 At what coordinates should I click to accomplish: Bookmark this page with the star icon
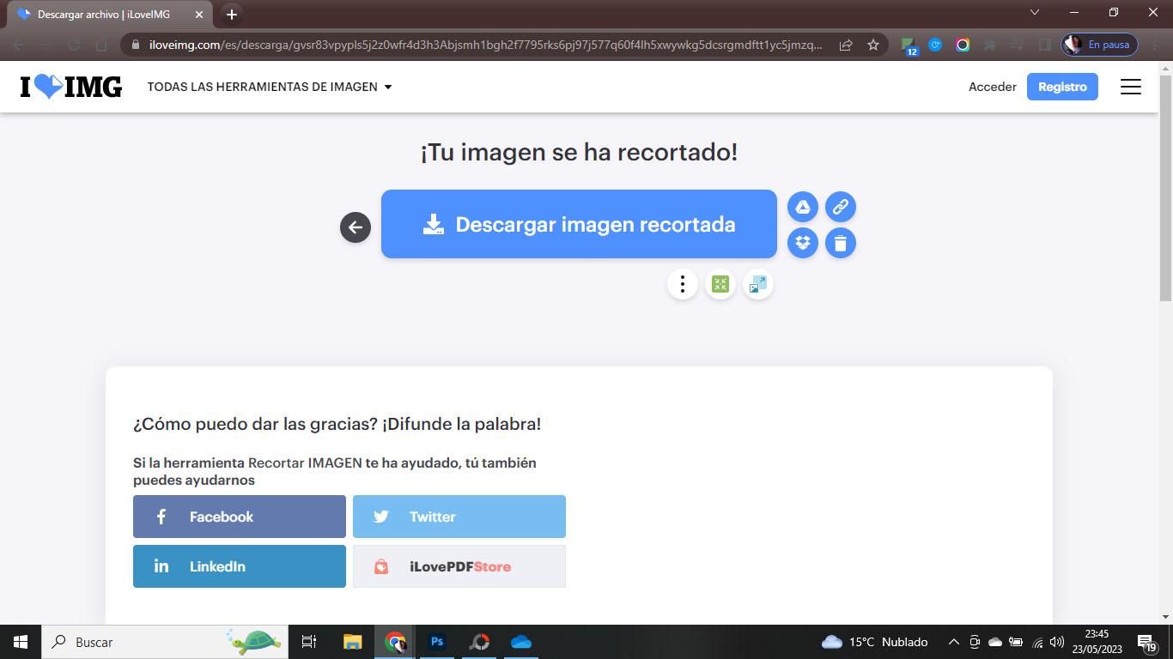(x=873, y=45)
